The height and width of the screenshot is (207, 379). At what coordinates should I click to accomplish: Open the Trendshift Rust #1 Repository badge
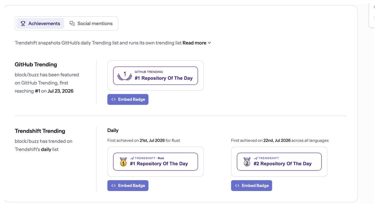pyautogui.click(x=155, y=162)
